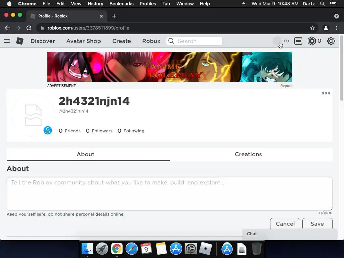Close the Profile - Roblox tab
The height and width of the screenshot is (258, 344).
click(101, 16)
